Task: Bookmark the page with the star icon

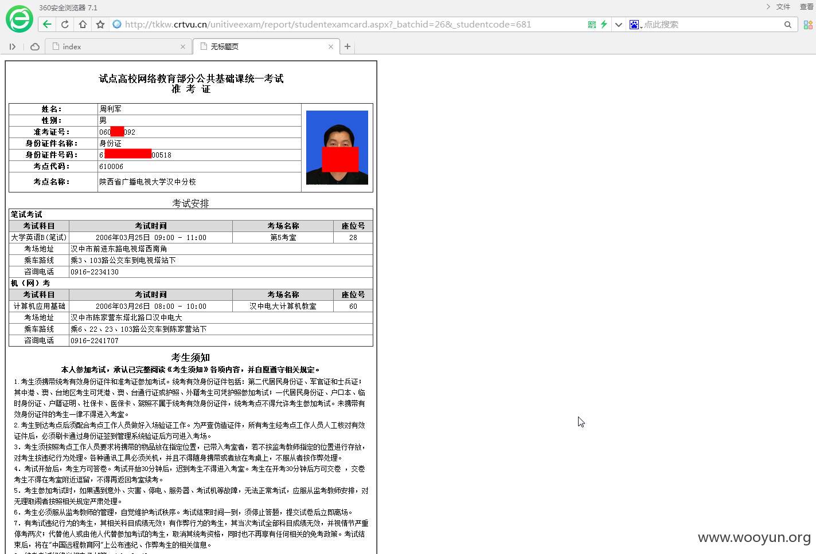Action: [100, 25]
